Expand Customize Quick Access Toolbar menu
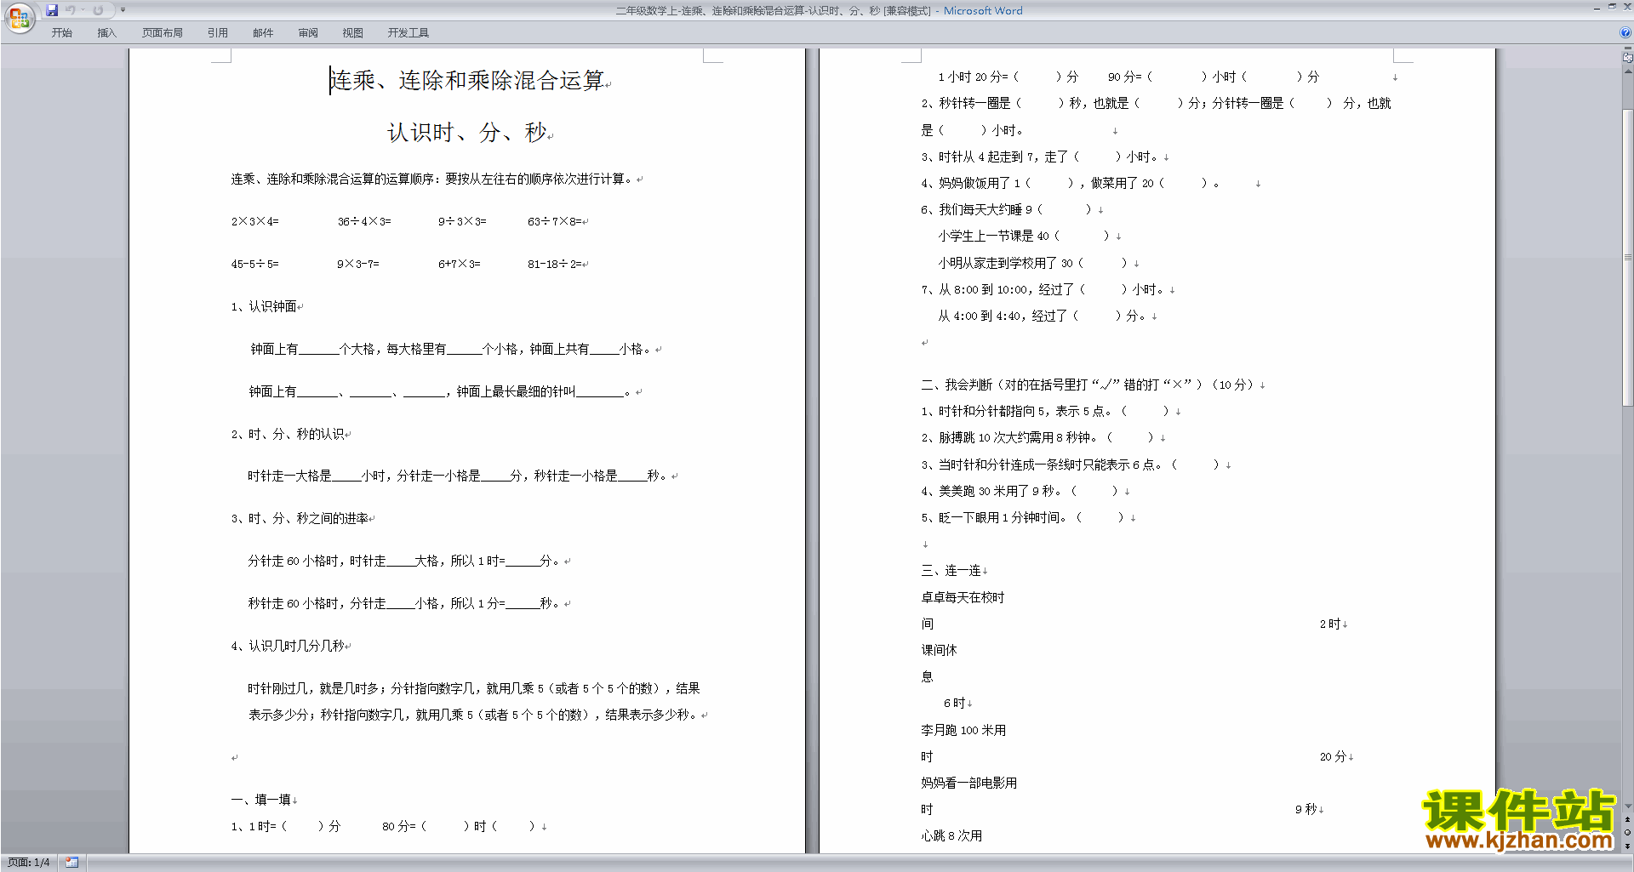This screenshot has height=872, width=1634. click(x=123, y=10)
